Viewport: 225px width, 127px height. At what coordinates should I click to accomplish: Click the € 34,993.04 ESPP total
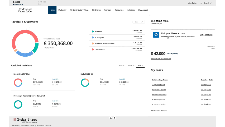click(104, 82)
